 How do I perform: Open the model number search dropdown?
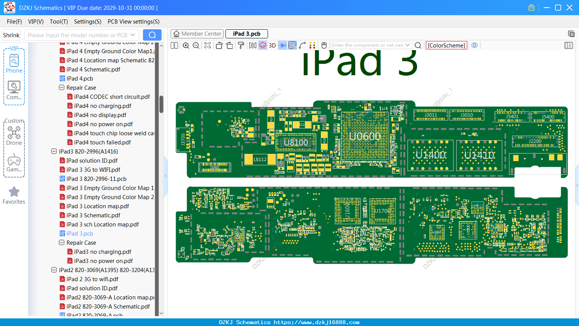tap(133, 35)
